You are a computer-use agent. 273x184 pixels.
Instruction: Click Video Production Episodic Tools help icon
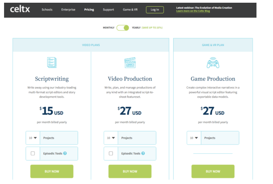[x=143, y=153]
